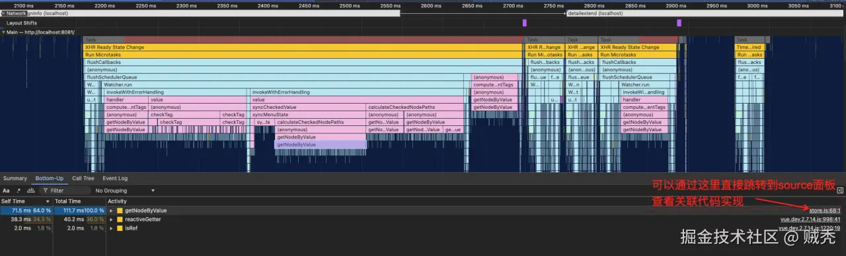The image size is (846, 256).
Task: Expand the reactiveGetter activity row
Action: coord(111,219)
